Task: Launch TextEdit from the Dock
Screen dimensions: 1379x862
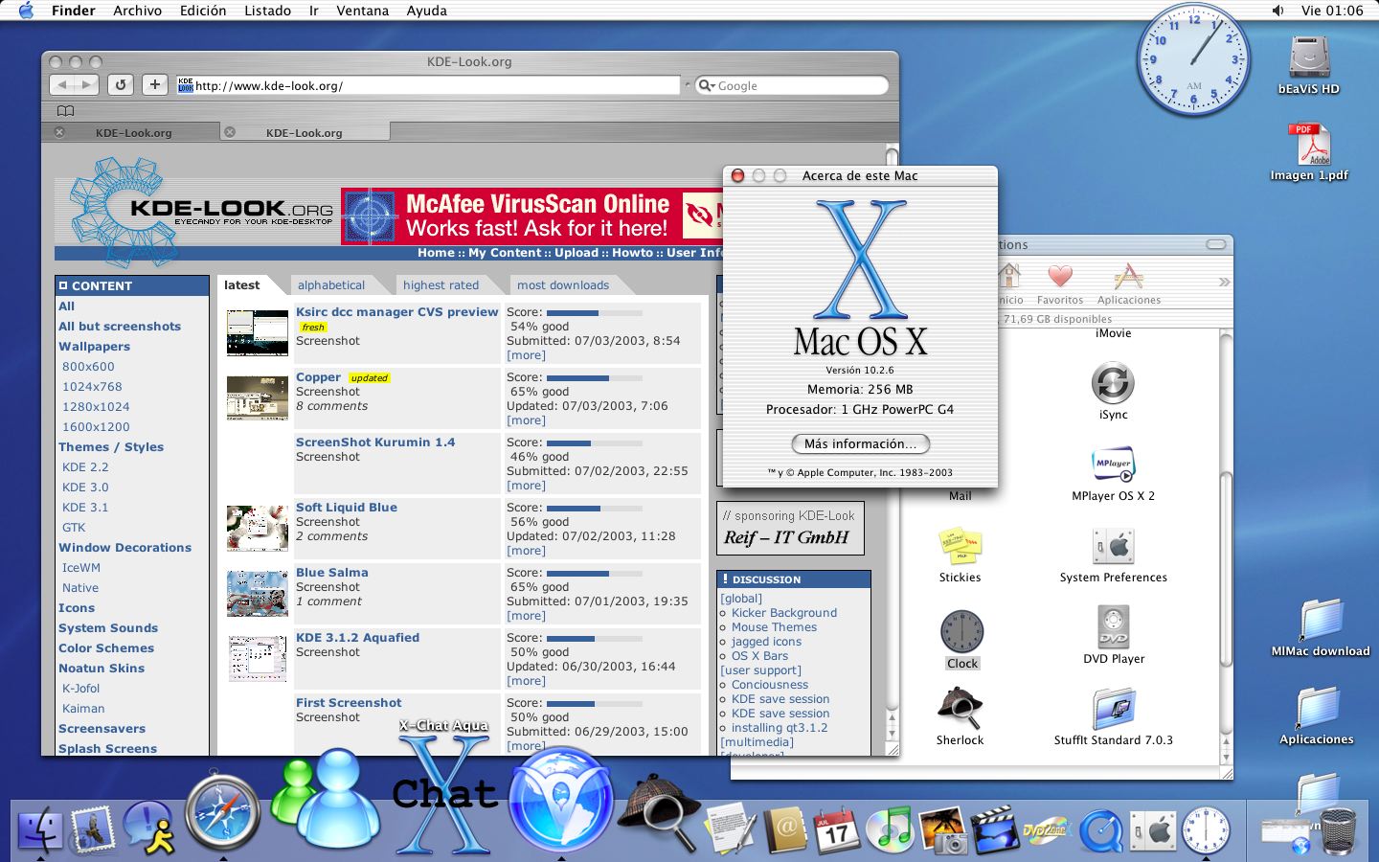Action: [x=731, y=829]
